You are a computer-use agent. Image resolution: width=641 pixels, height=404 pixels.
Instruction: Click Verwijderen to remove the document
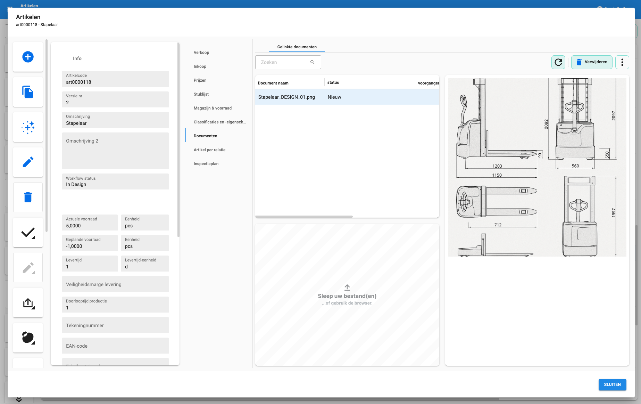592,62
